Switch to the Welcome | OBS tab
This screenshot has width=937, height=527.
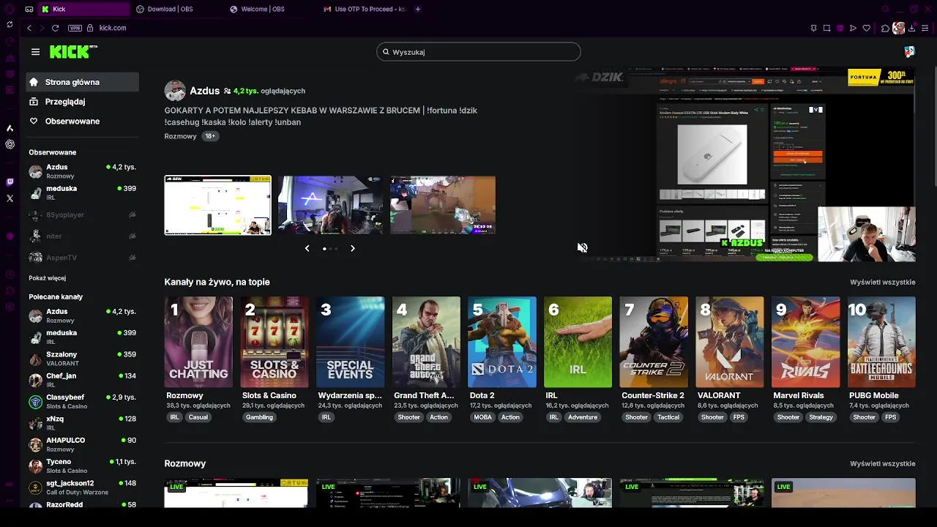pos(269,9)
